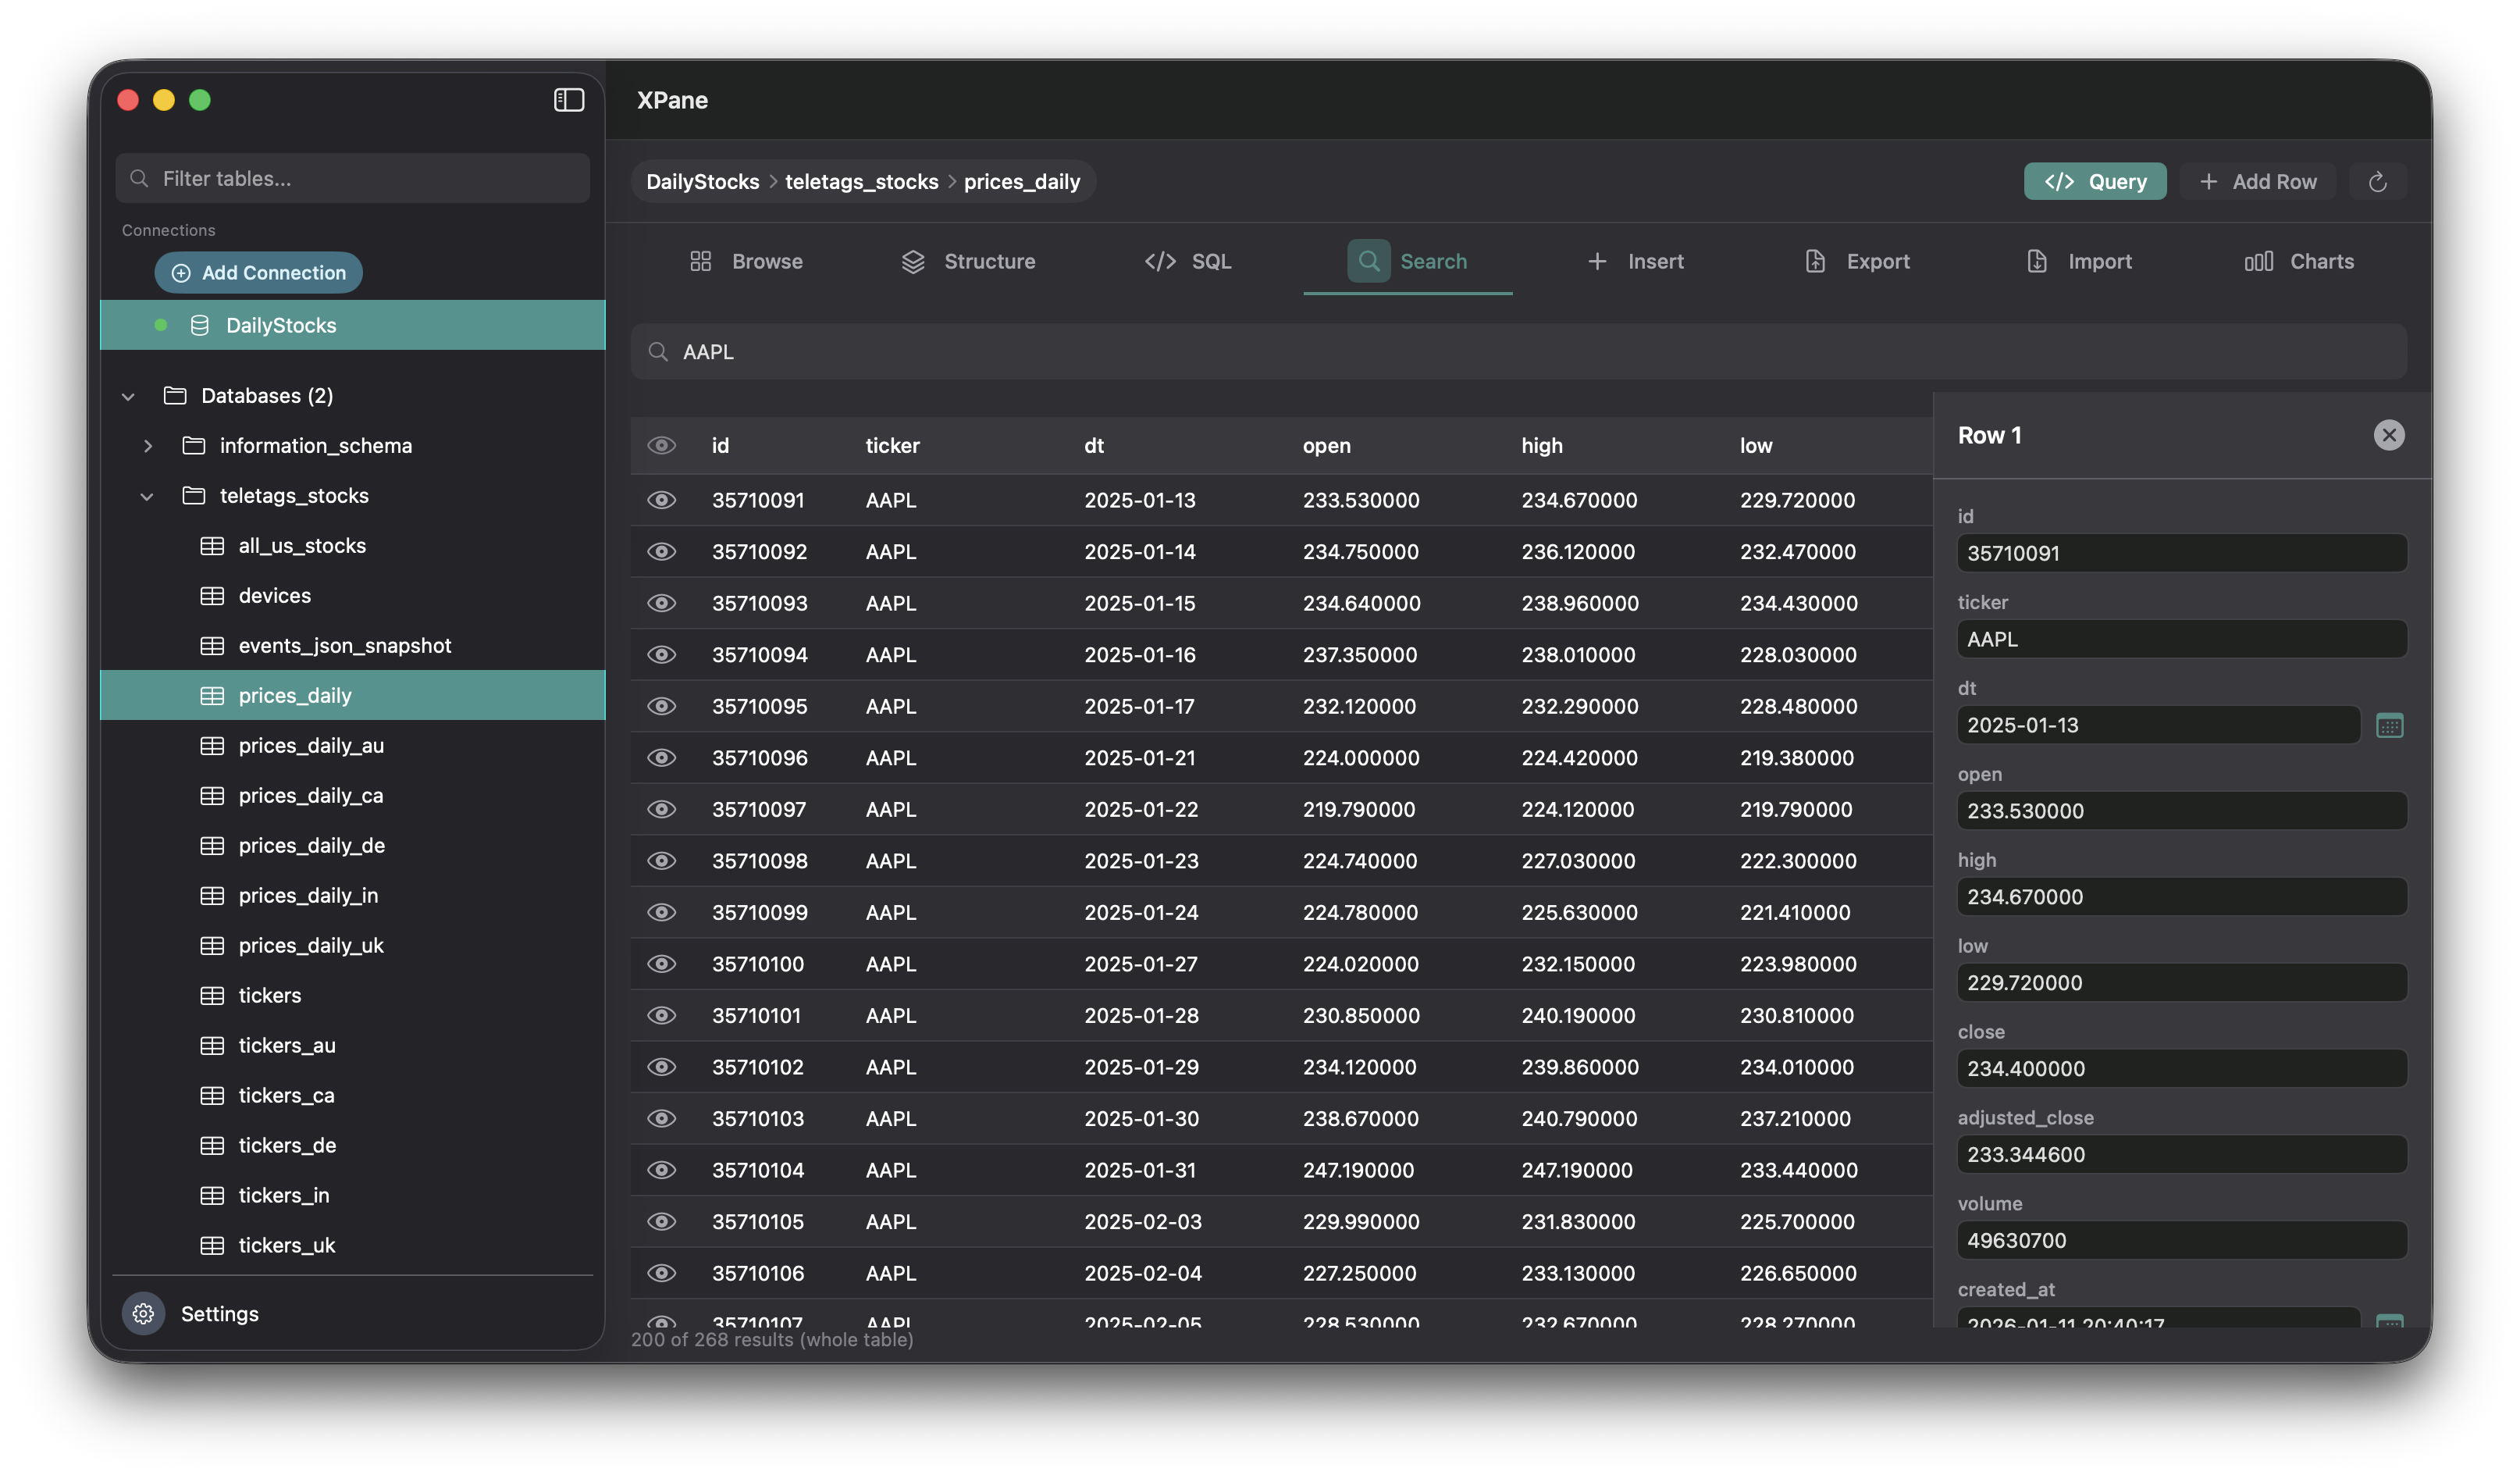The height and width of the screenshot is (1479, 2520).
Task: Click the Query button
Action: 2094,182
